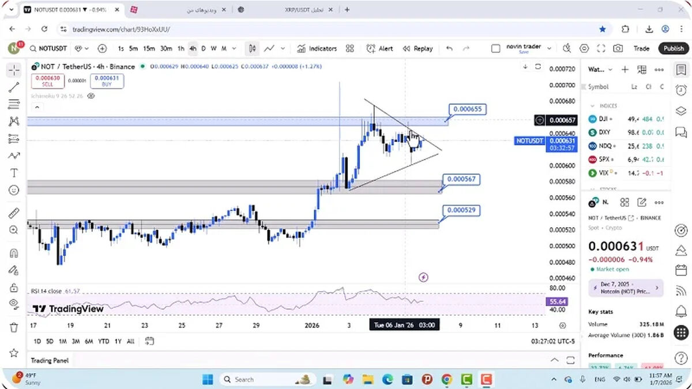Add symbol to the watchlist
Screen dimensions: 692x389
click(625, 69)
